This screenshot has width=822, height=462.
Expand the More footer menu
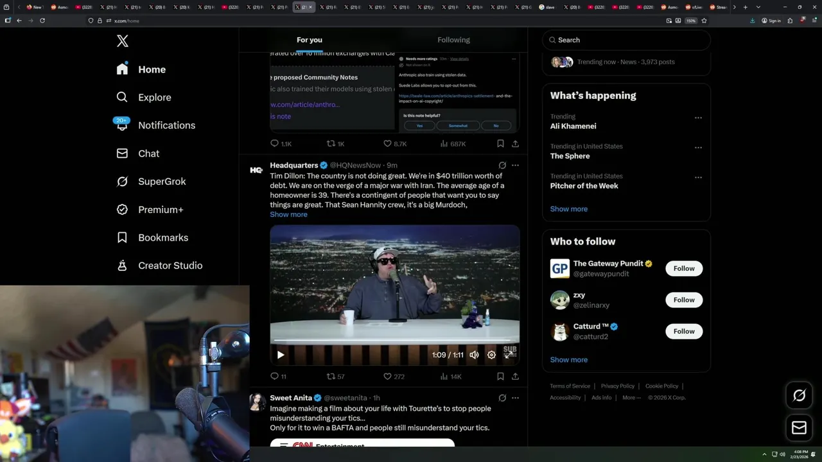pyautogui.click(x=631, y=398)
